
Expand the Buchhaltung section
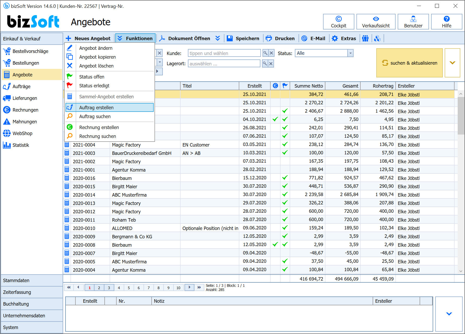32,304
